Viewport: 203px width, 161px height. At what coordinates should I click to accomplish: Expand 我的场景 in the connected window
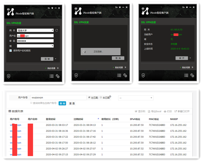point(192,67)
